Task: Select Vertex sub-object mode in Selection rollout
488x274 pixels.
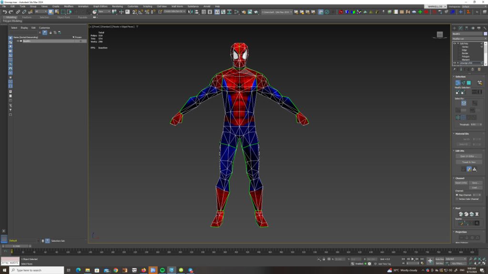Action: (458, 83)
